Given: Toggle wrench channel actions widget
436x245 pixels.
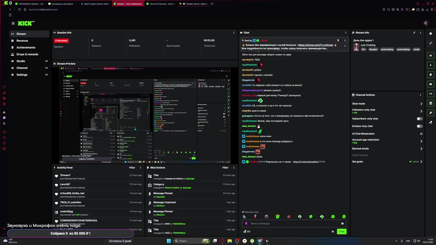Looking at the screenshot, I should click(431, 113).
